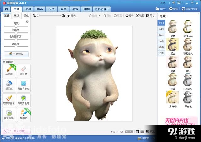Click the zoom out magnifier icon
The height and width of the screenshot is (142, 201).
pos(34,16)
